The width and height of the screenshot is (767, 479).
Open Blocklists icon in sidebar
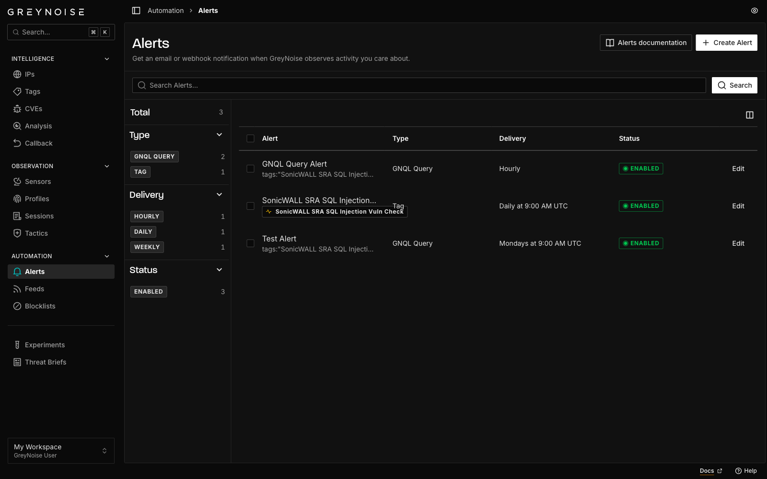click(17, 306)
